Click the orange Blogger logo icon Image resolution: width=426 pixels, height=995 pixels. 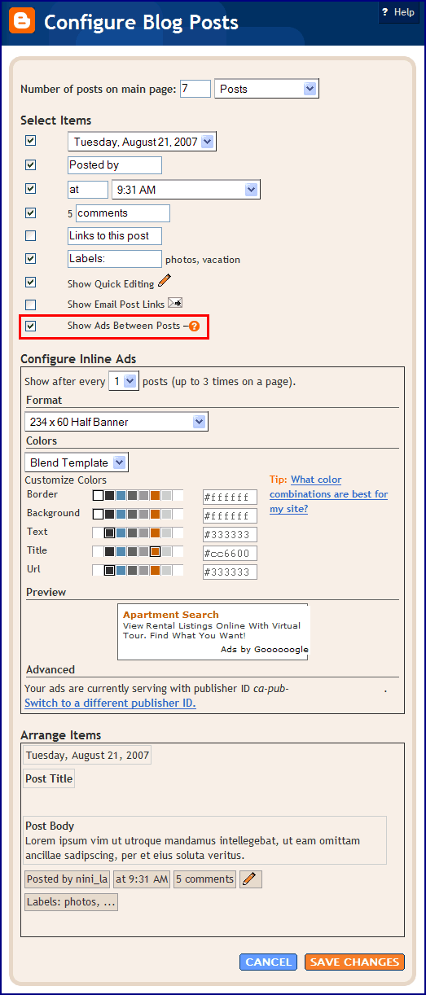(21, 21)
